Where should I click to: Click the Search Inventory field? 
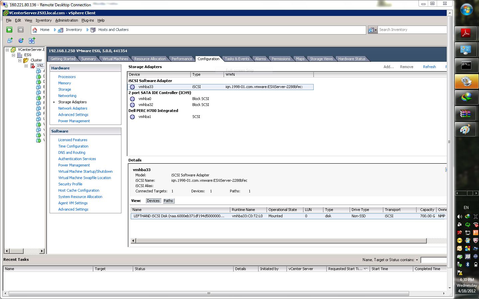[x=412, y=30]
